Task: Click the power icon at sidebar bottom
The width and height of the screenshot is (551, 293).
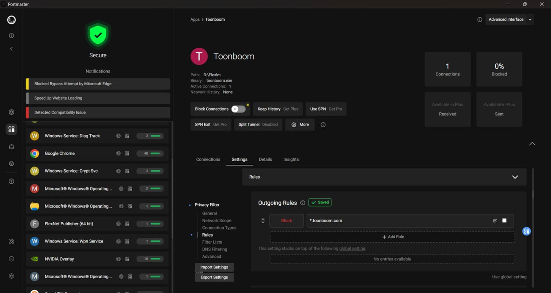Action: 11,276
